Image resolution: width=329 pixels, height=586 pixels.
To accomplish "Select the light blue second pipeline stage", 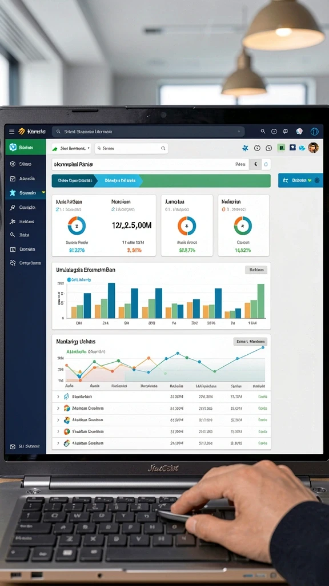I will tap(119, 180).
